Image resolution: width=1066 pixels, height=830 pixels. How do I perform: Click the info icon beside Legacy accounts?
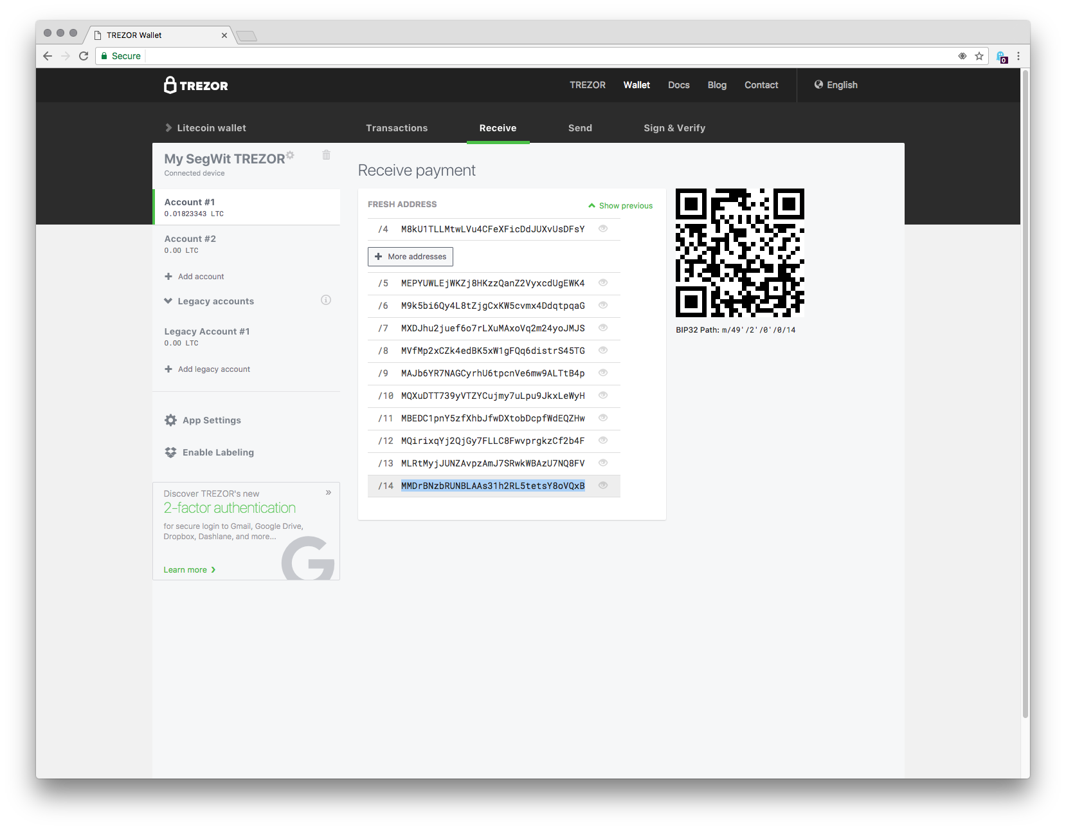pos(326,300)
